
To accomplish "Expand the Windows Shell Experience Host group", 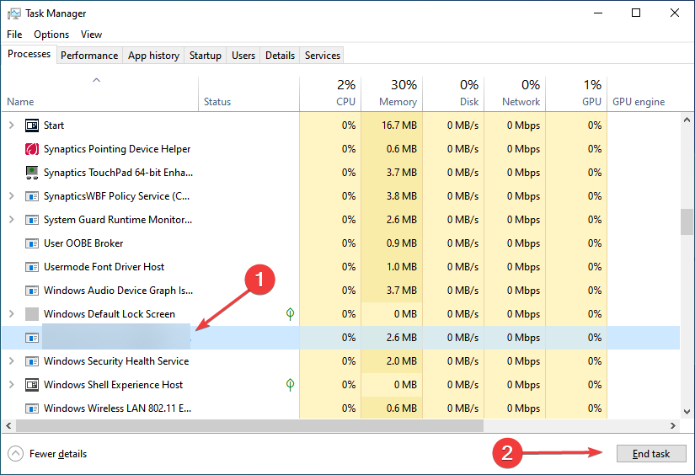I will click(x=12, y=385).
